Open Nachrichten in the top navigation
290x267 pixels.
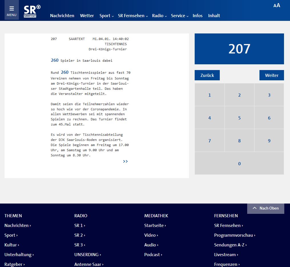[62, 16]
